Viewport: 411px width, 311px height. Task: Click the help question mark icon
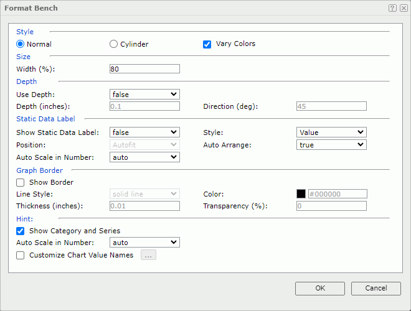392,8
